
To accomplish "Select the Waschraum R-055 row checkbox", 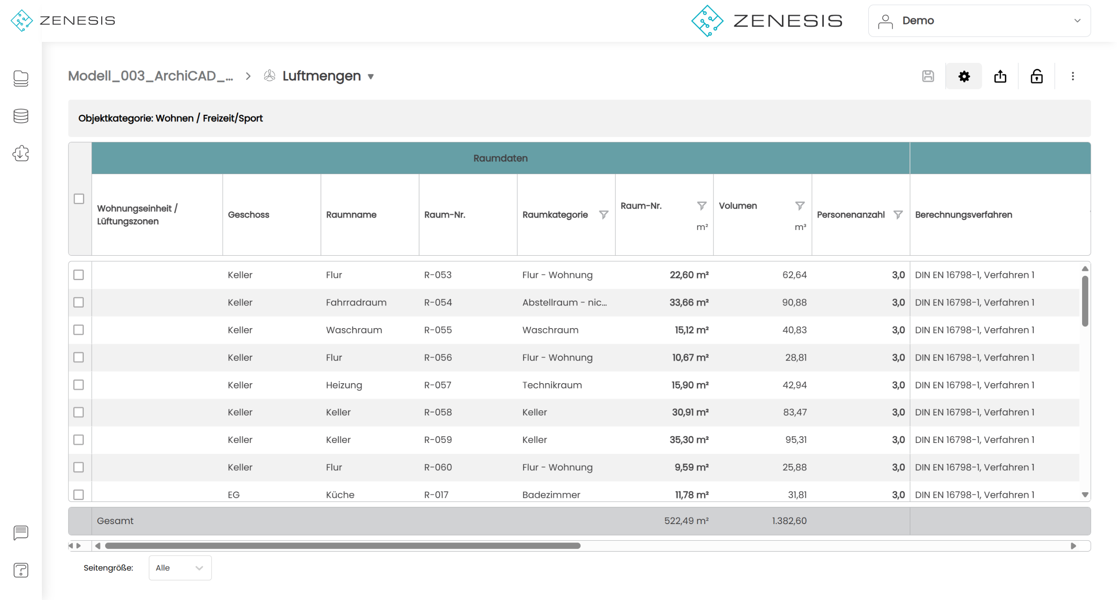I will click(x=79, y=330).
